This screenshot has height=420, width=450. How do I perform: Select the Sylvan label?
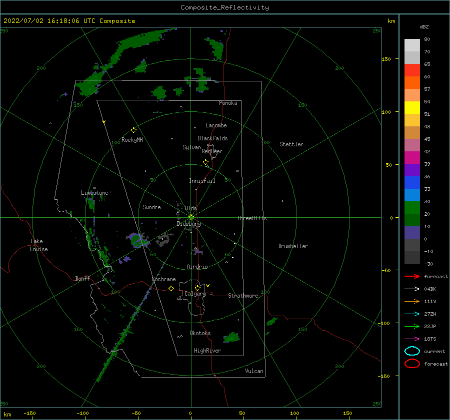[x=191, y=147]
